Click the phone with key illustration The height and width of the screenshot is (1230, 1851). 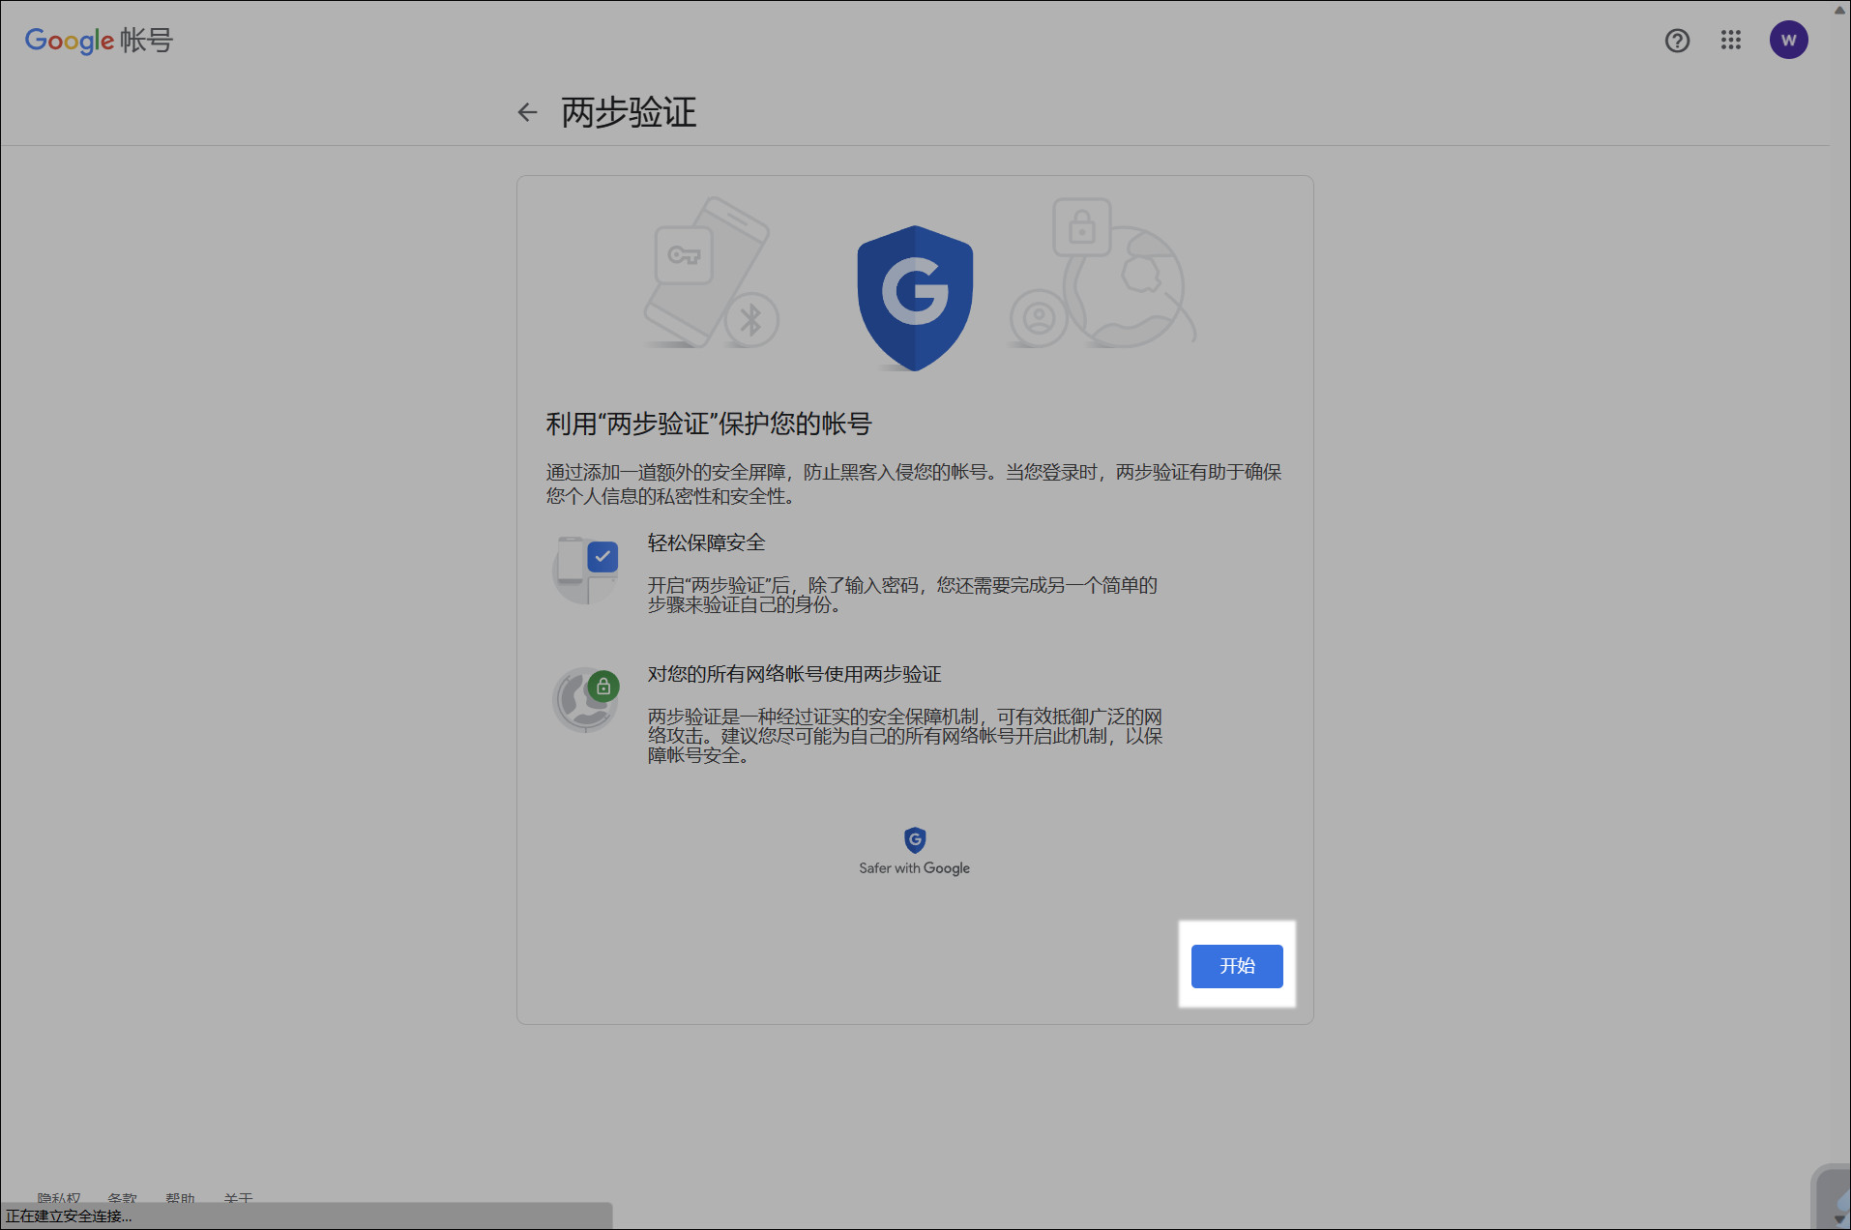(711, 273)
